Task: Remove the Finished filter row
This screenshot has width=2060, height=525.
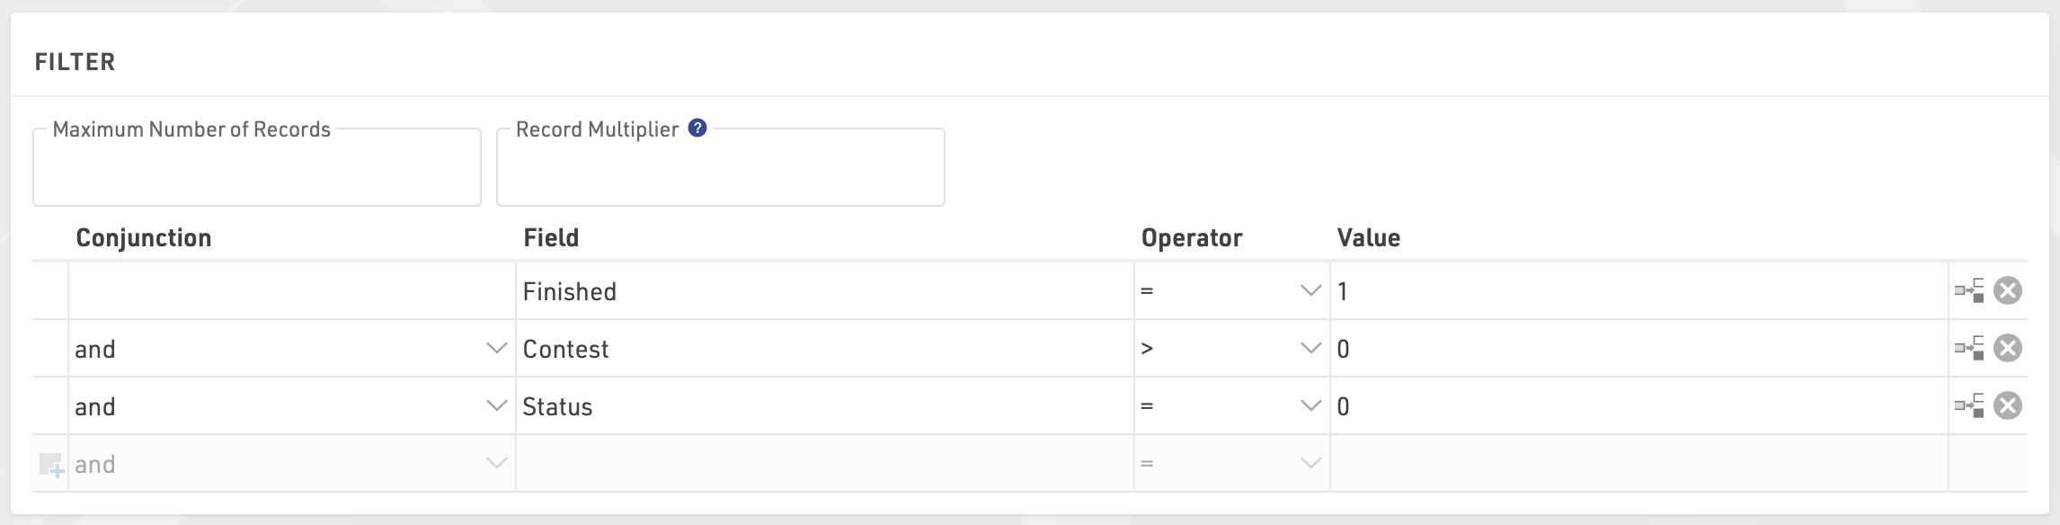Action: tap(2008, 290)
